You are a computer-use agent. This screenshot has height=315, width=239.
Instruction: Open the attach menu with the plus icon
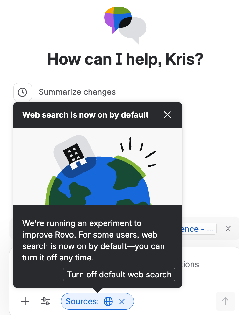click(25, 301)
